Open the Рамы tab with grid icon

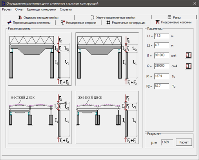pos(174,17)
